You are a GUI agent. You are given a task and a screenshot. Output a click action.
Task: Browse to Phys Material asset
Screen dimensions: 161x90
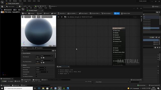pos(44,58)
